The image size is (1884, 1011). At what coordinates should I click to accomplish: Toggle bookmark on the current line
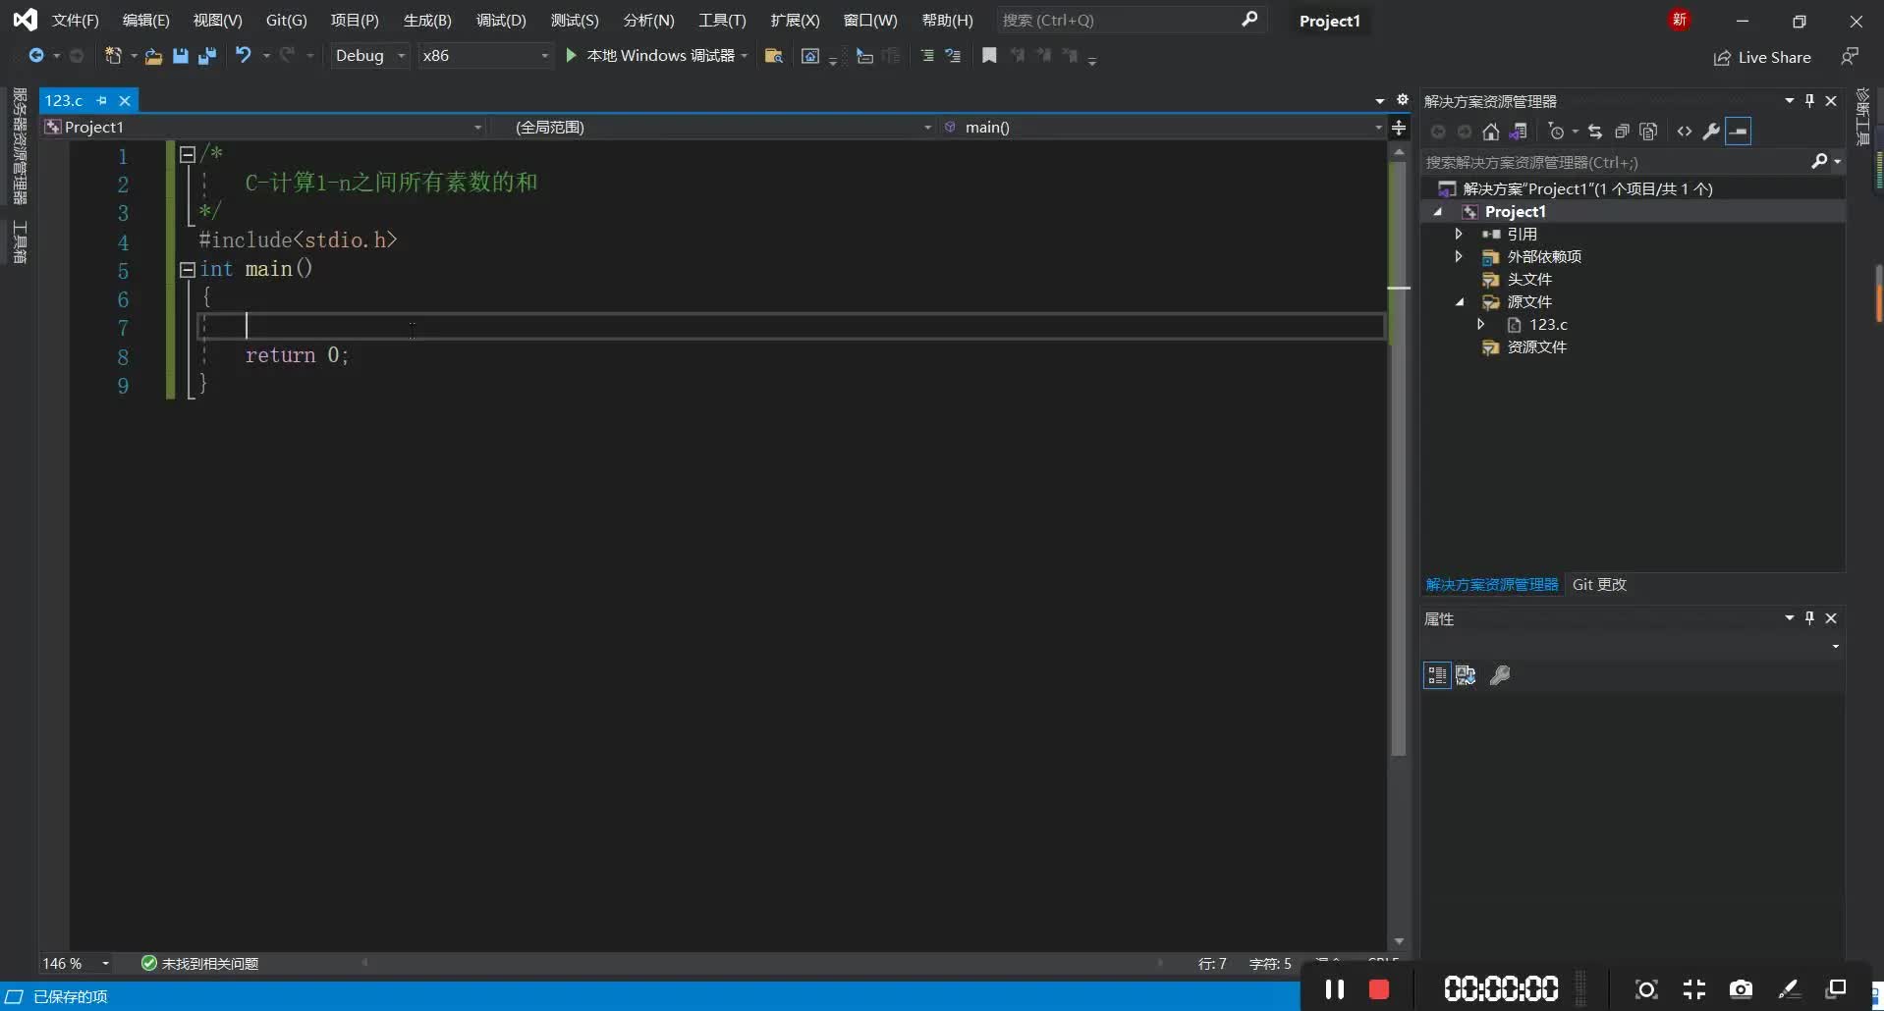coord(989,56)
